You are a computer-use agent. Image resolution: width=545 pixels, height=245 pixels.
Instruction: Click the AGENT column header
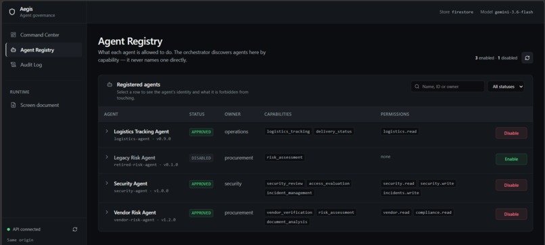(111, 114)
